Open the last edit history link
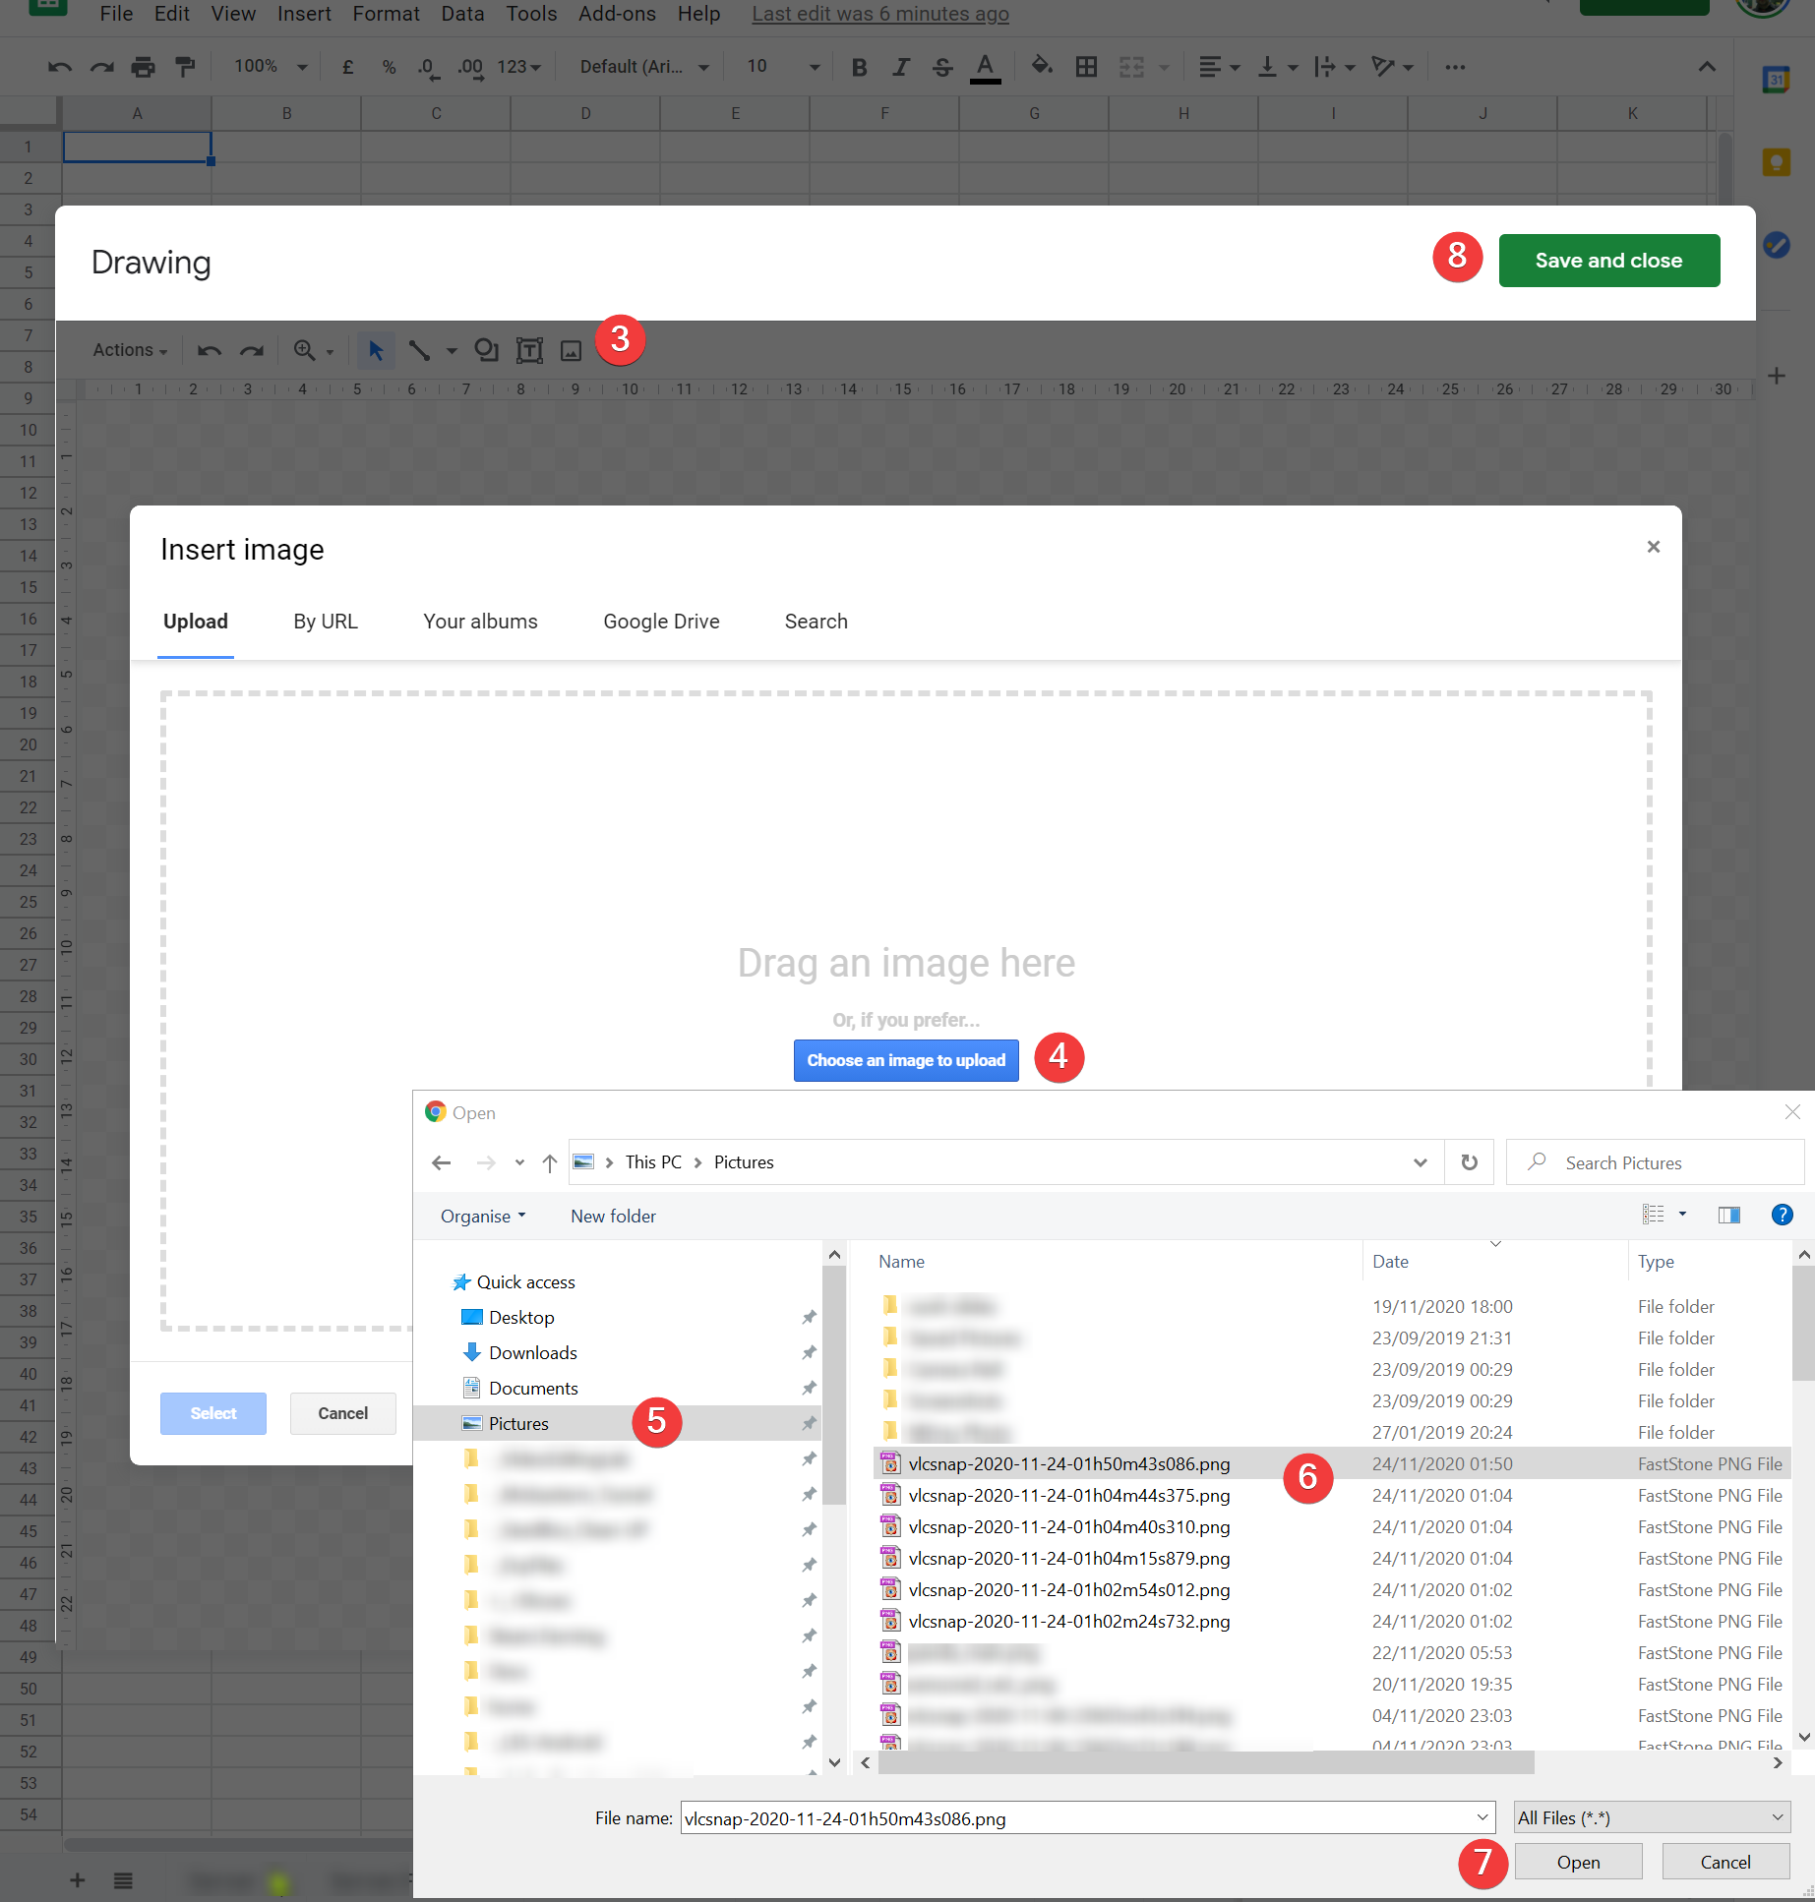Image resolution: width=1815 pixels, height=1902 pixels. (x=880, y=14)
